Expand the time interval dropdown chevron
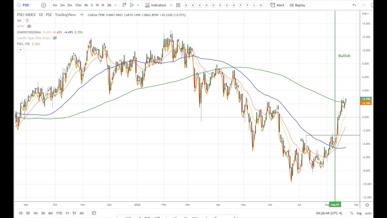This screenshot has width=387, height=218. pyautogui.click(x=115, y=5)
